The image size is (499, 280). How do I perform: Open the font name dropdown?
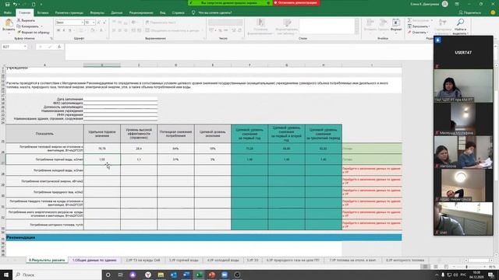(x=83, y=23)
